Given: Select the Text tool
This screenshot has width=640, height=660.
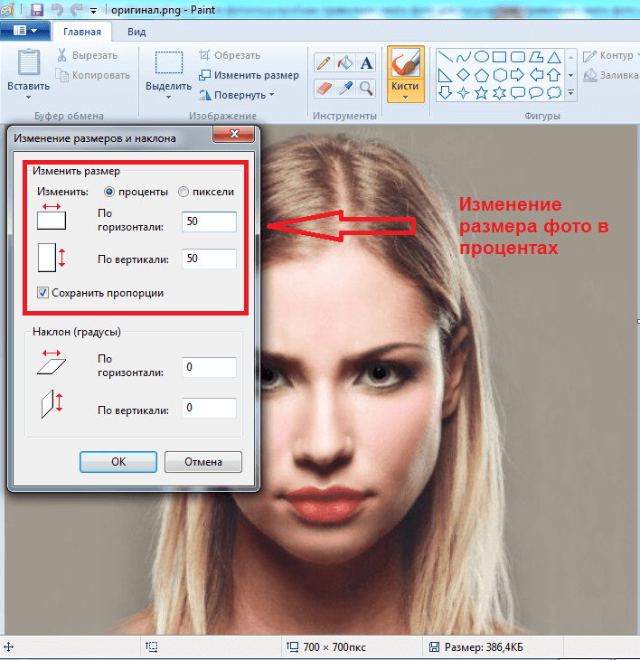Looking at the screenshot, I should point(366,63).
